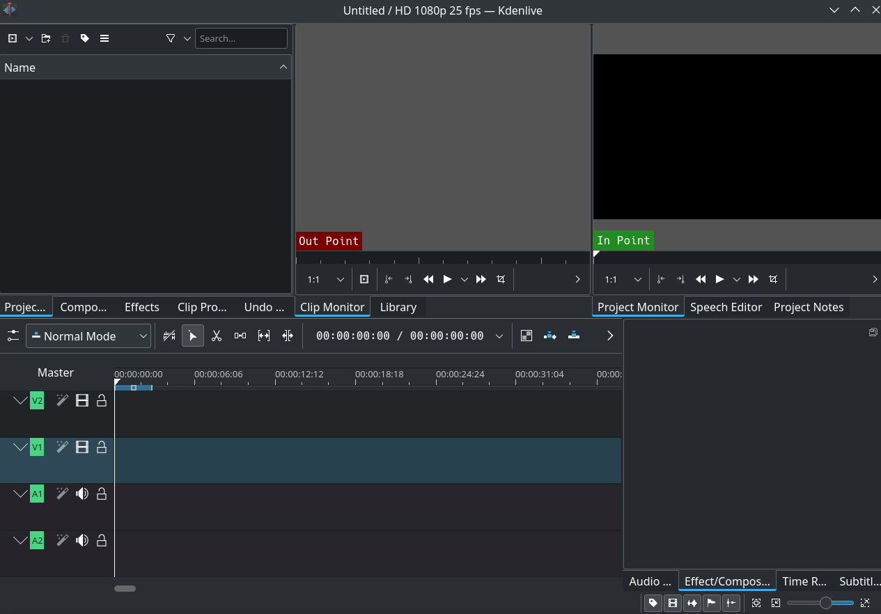Hide video of track V2
Image resolution: width=881 pixels, height=614 pixels.
(82, 400)
